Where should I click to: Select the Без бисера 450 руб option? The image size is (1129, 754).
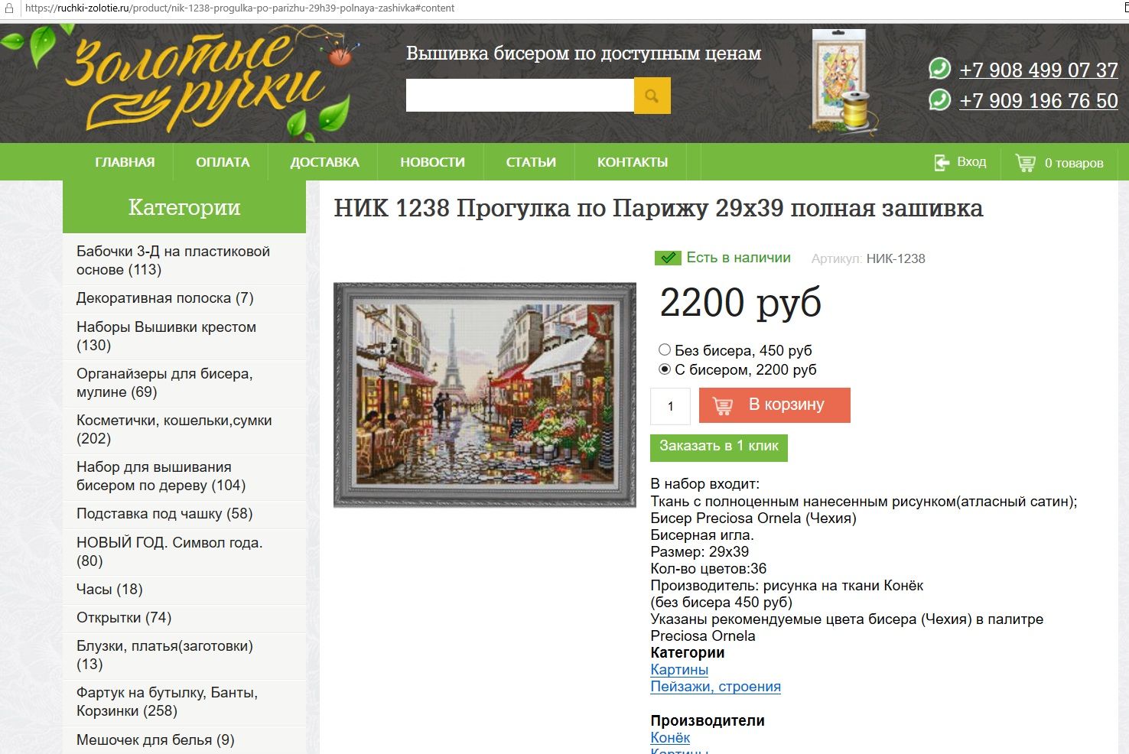click(x=665, y=349)
